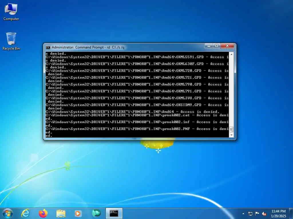This screenshot has height=219, width=293.
Task: Open the clock showing 11:44 PM
Action: tap(278, 213)
